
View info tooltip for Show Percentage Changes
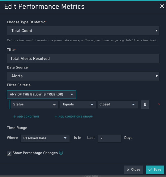61,153
